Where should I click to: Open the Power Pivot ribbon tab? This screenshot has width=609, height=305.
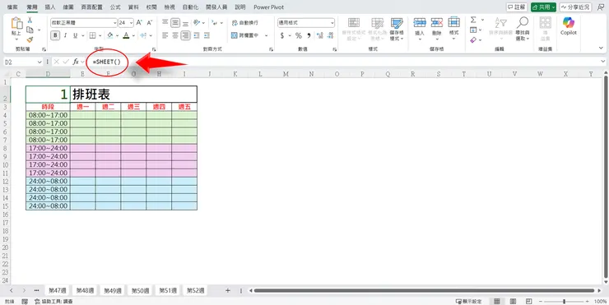pos(269,7)
